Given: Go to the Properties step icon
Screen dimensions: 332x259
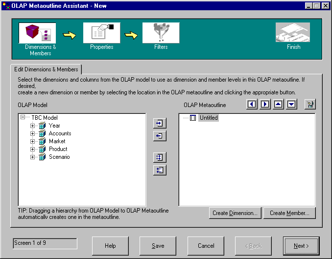Looking at the screenshot, I should tap(102, 33).
